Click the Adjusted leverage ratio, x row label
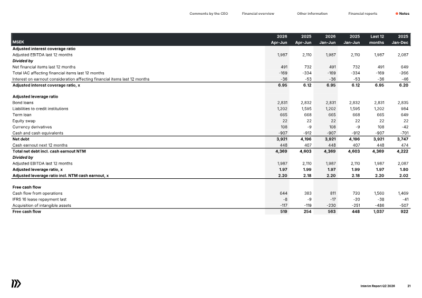The width and height of the screenshot is (422, 298). (x=37, y=170)
